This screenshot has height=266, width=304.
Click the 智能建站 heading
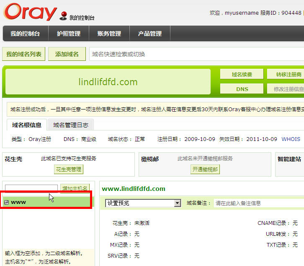click(289, 159)
